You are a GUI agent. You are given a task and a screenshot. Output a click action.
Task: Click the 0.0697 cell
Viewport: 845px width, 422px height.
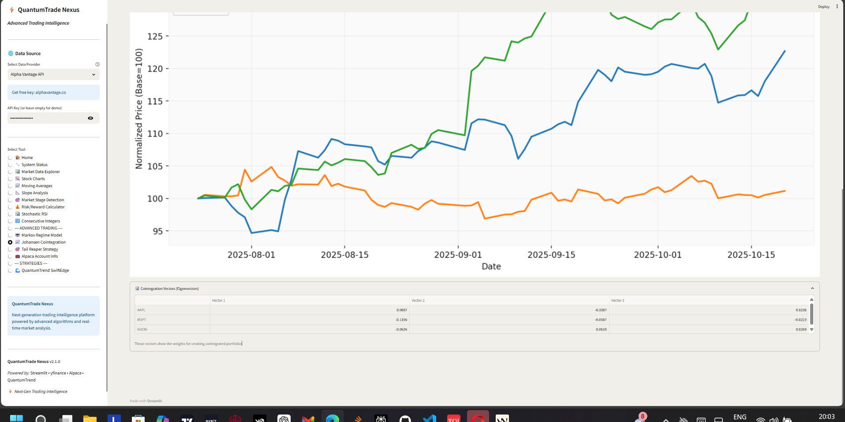click(310, 310)
